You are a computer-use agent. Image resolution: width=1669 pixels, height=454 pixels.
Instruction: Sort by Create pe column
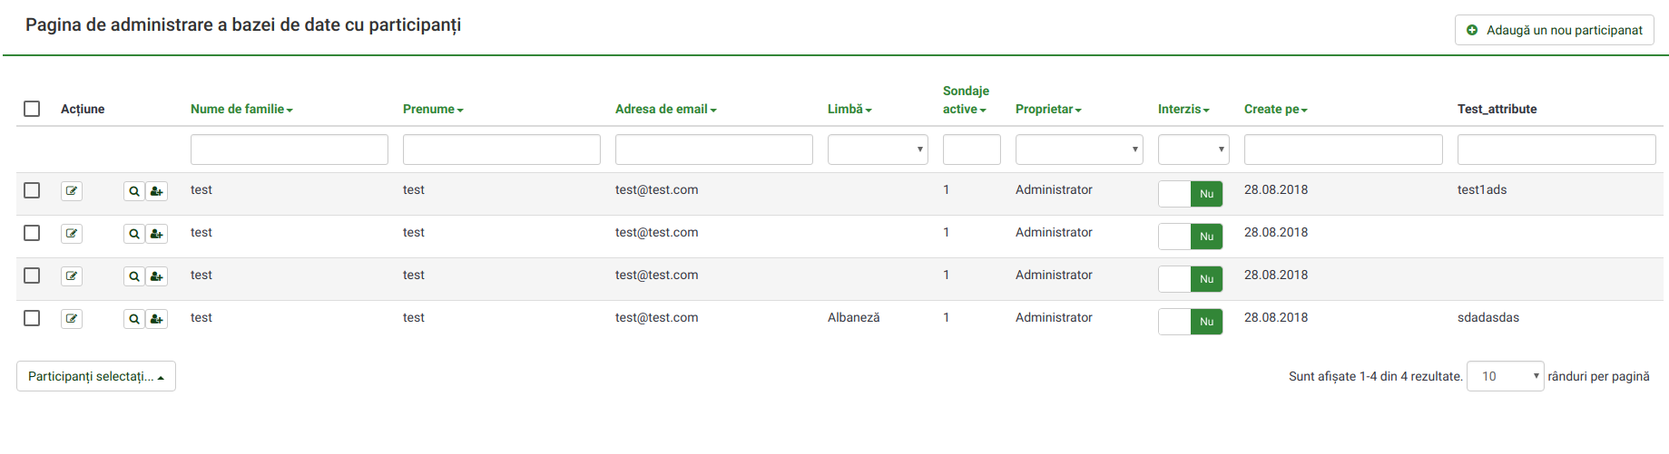[1275, 109]
